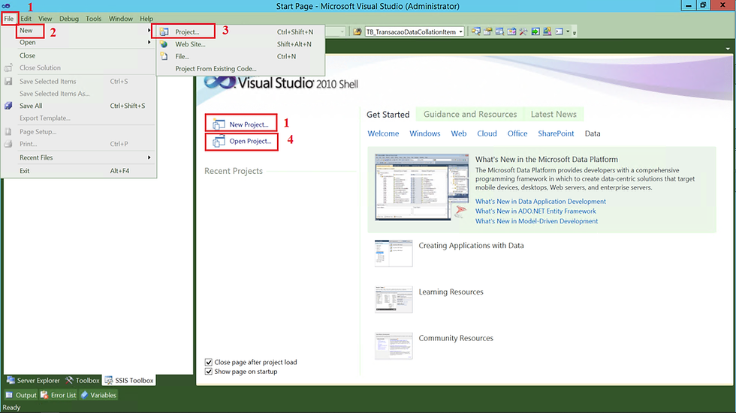Image resolution: width=736 pixels, height=413 pixels.
Task: Open the Debug menu
Action: (x=69, y=18)
